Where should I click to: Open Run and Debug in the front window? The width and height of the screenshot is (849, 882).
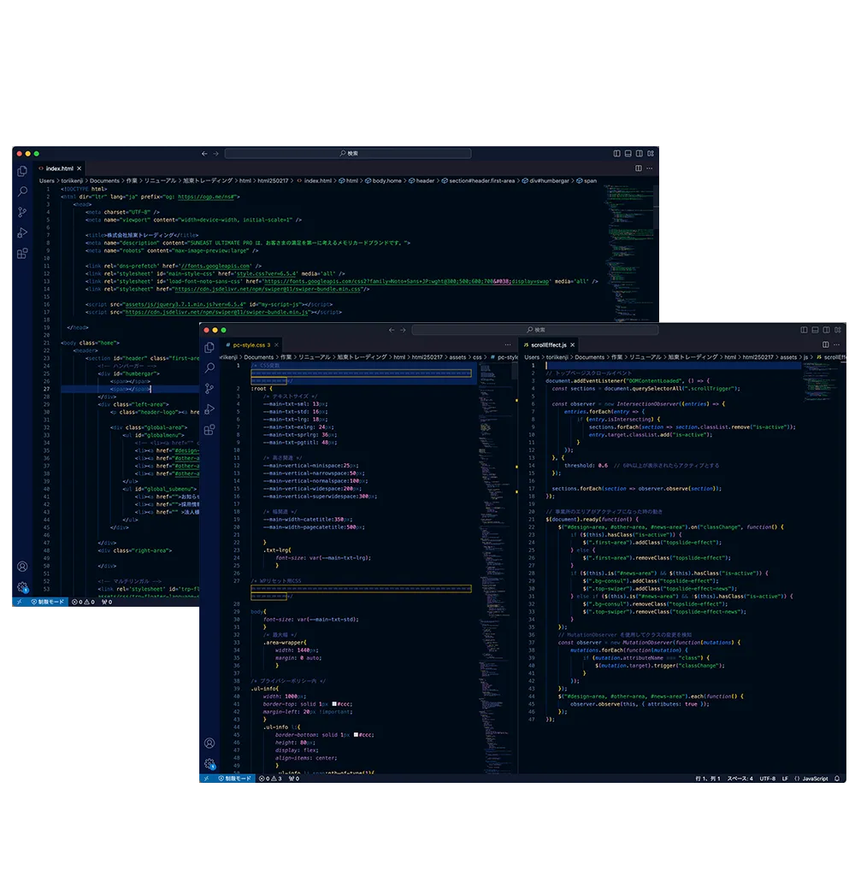click(x=209, y=409)
